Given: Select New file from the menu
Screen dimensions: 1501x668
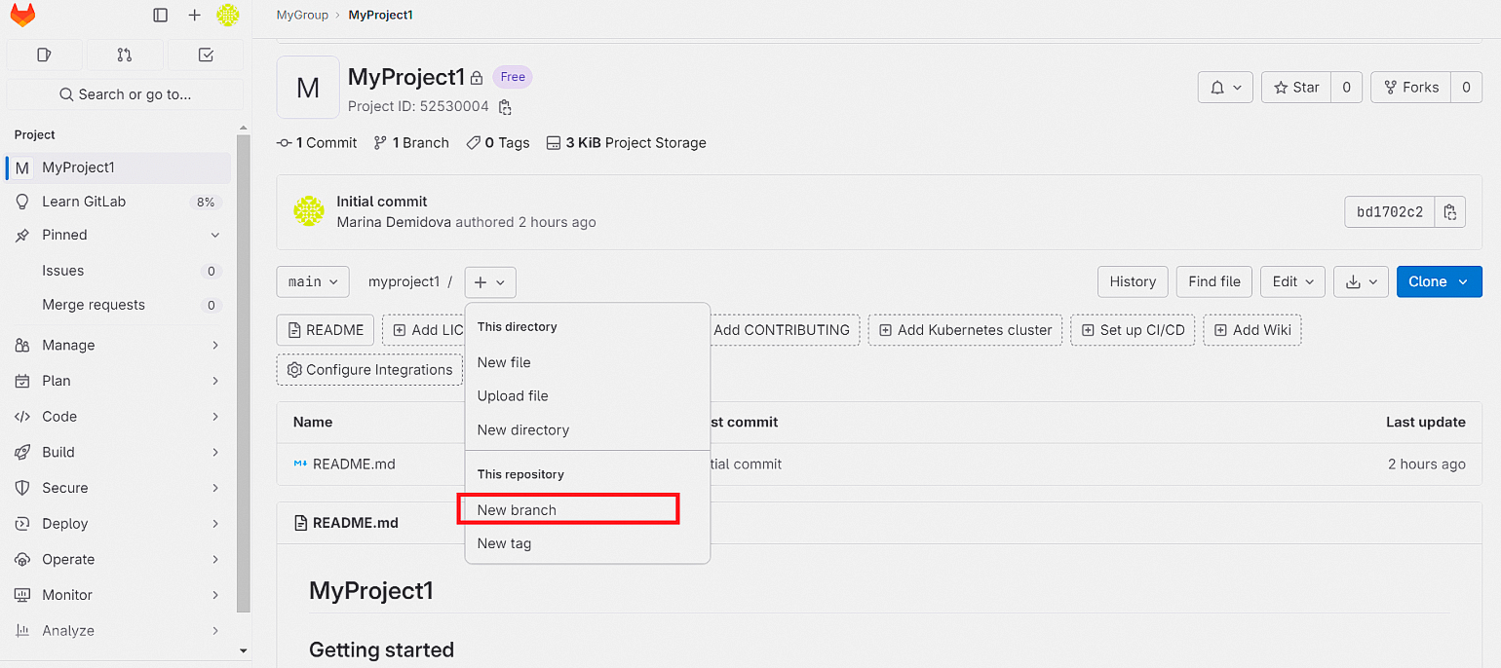Looking at the screenshot, I should pos(588,362).
